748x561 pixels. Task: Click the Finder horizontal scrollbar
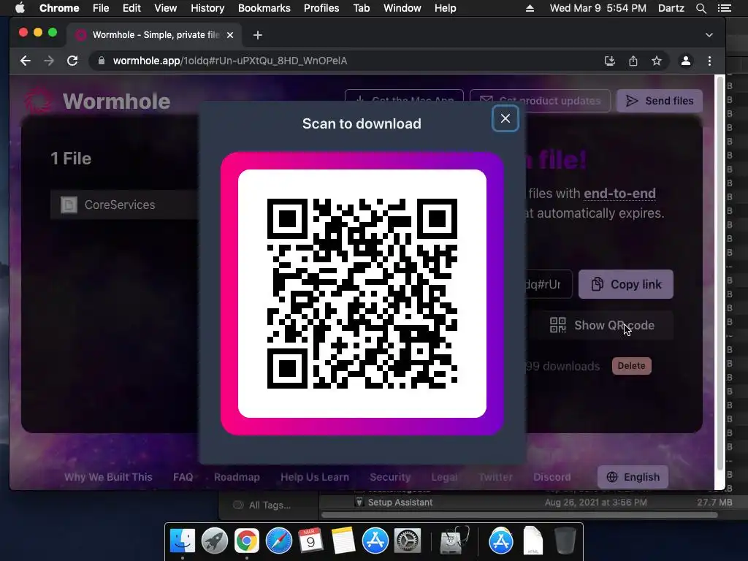[x=519, y=515]
